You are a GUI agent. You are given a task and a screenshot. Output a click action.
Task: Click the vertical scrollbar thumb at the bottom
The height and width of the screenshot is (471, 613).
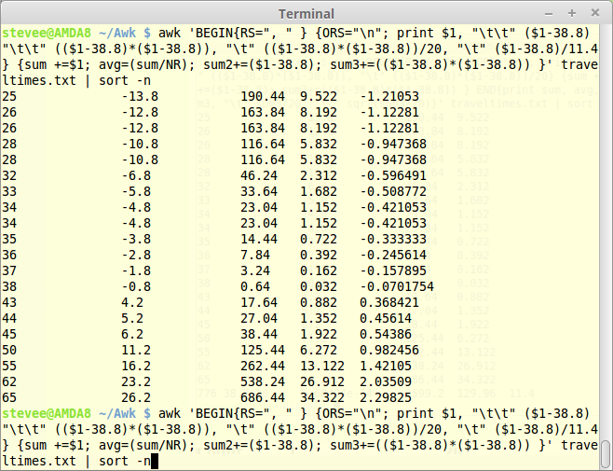(606, 455)
